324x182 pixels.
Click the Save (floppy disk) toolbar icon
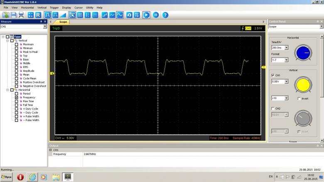pos(14,15)
